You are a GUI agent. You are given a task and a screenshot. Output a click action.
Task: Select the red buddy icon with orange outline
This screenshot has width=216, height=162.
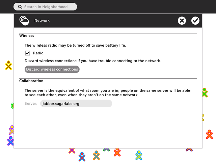point(117,152)
